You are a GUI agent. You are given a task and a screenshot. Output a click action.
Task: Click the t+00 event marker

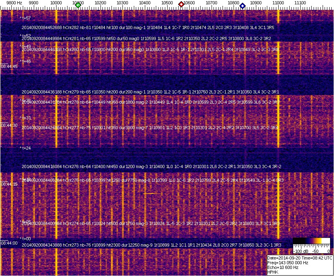click(x=26, y=238)
